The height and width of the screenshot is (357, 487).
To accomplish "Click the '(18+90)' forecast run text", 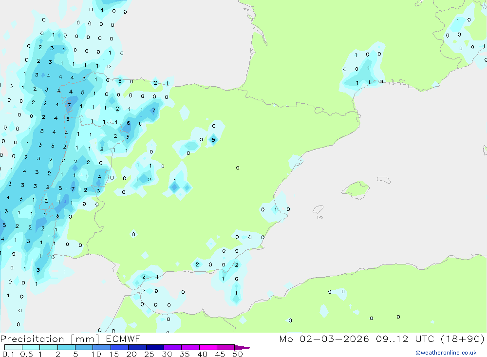I will pyautogui.click(x=463, y=339).
